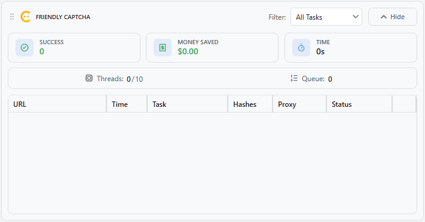Click the Time stopwatch icon
425x222 pixels.
[x=301, y=48]
